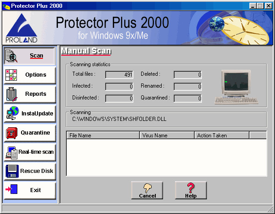The image size is (275, 214).
Task: Open the Options section label
Action: pyautogui.click(x=36, y=75)
